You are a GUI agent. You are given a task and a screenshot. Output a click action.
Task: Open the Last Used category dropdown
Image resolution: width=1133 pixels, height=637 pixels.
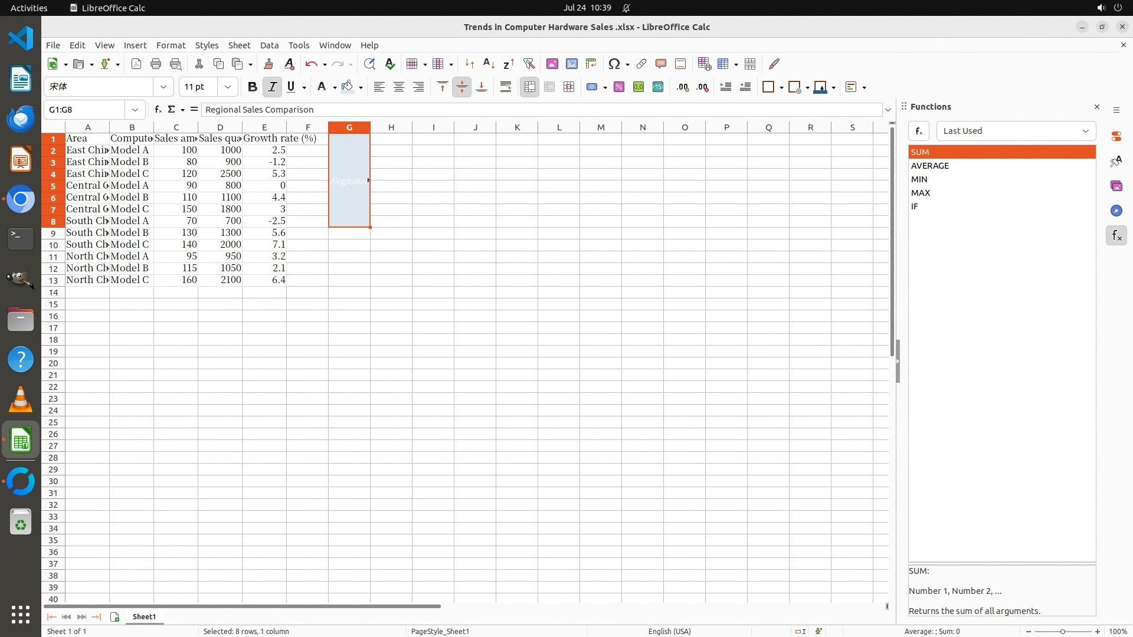coord(1016,131)
